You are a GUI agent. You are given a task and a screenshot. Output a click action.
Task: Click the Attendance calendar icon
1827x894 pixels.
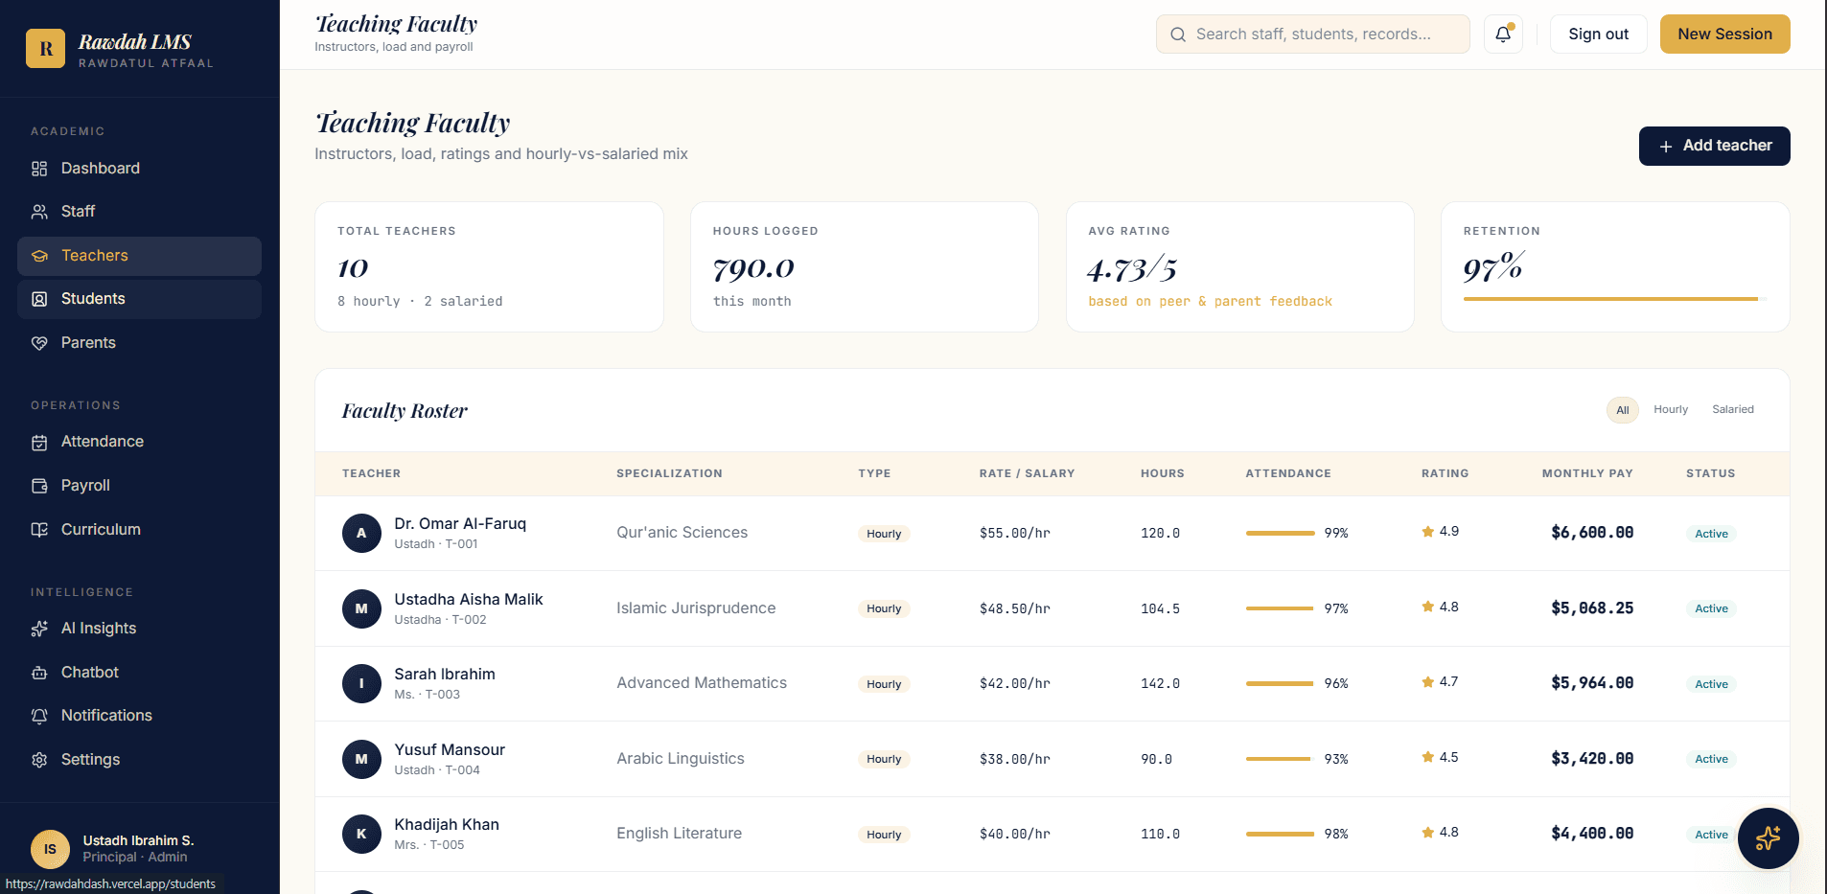point(39,442)
